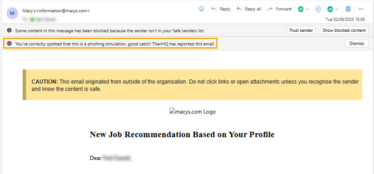
Task: Click the first green add-in icon
Action: pyautogui.click(x=301, y=9)
